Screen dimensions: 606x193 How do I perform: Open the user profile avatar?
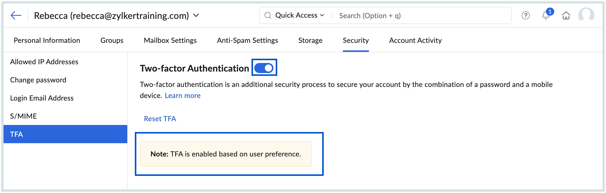(586, 15)
